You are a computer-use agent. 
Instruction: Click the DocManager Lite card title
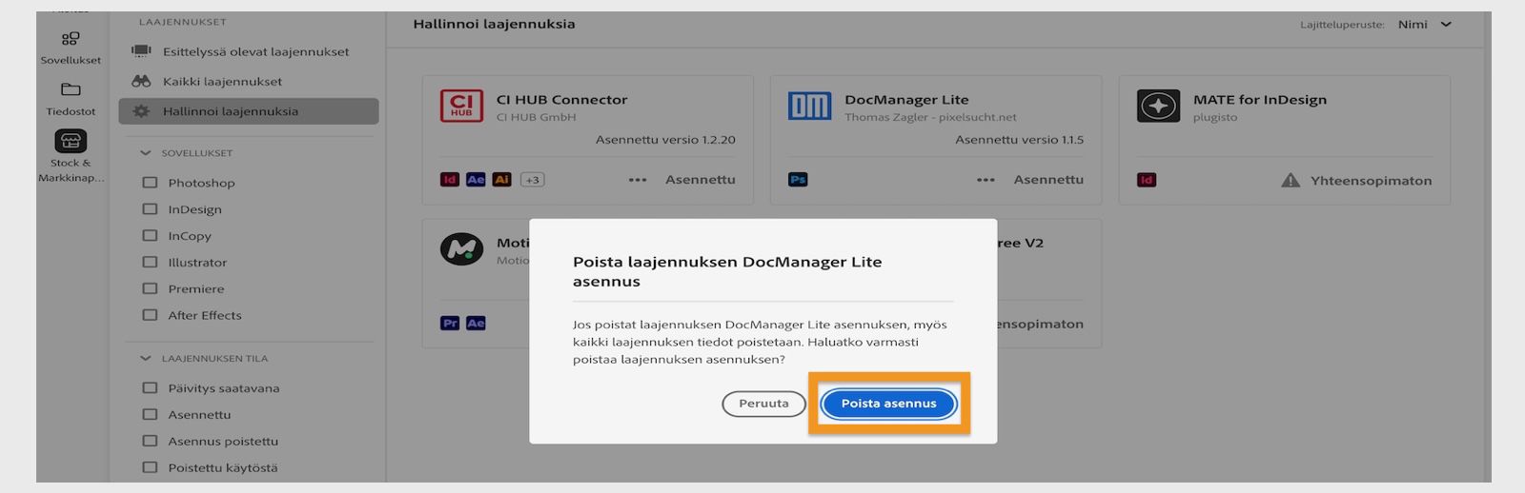[906, 100]
